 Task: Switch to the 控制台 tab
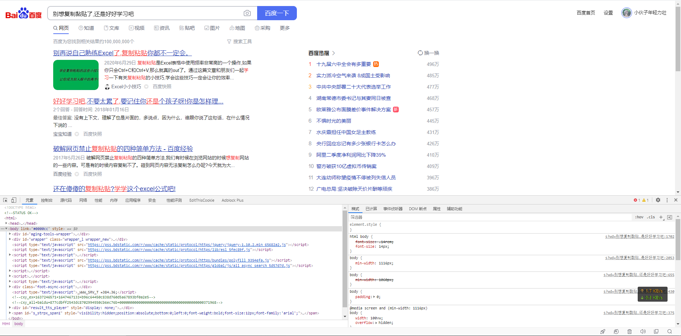point(46,200)
